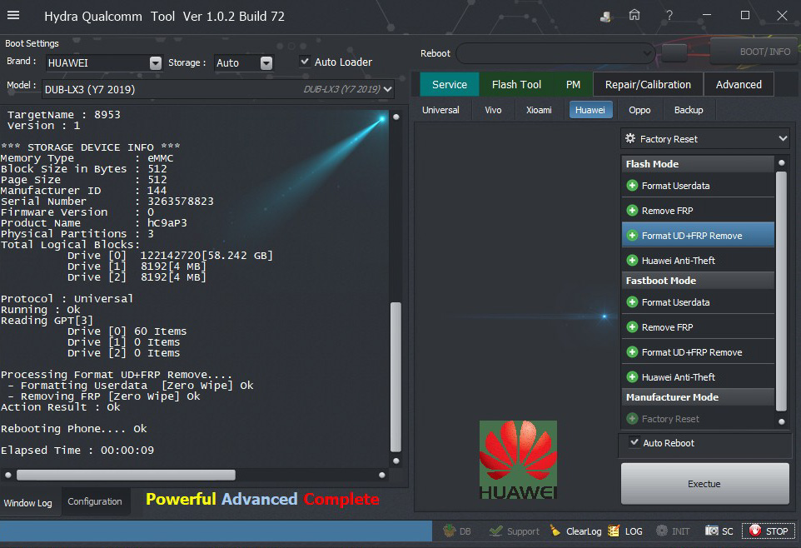This screenshot has height=548, width=801.
Task: Open the LOG item in status bar
Action: click(625, 531)
